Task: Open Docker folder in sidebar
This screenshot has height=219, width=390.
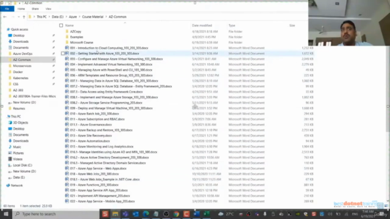Action: [x=18, y=72]
